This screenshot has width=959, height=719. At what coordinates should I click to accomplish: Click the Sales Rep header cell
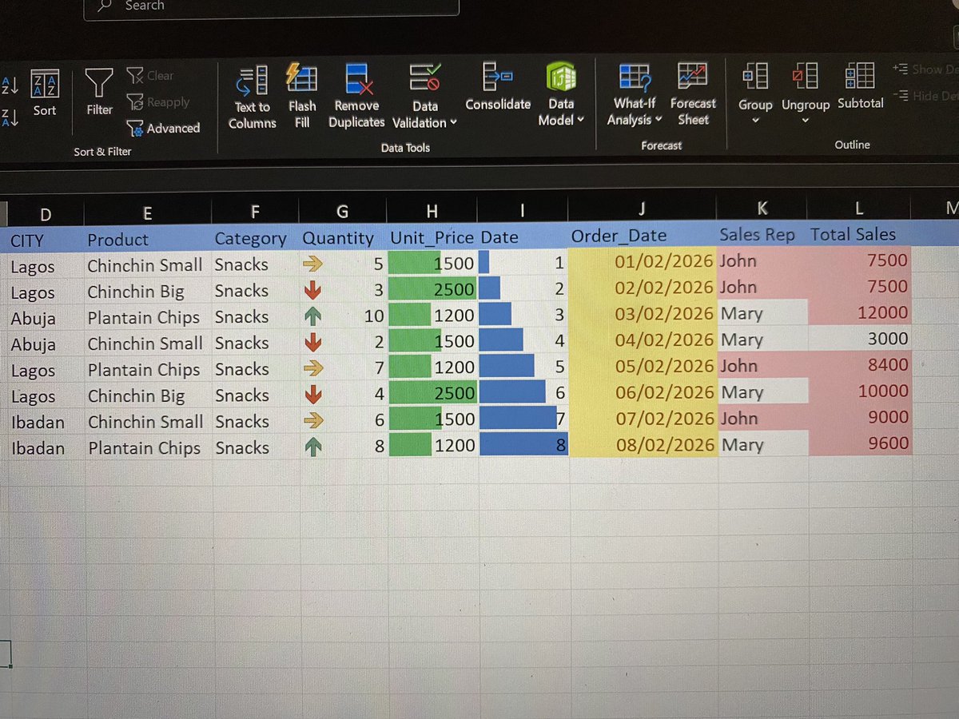pyautogui.click(x=762, y=235)
